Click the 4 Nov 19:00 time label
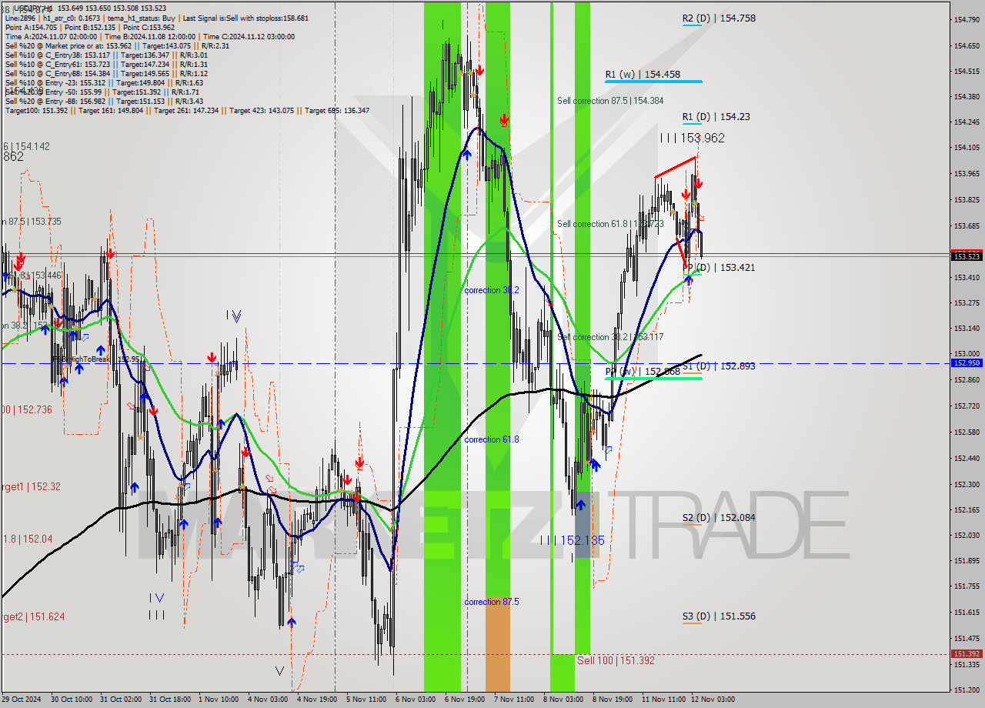 click(x=316, y=700)
